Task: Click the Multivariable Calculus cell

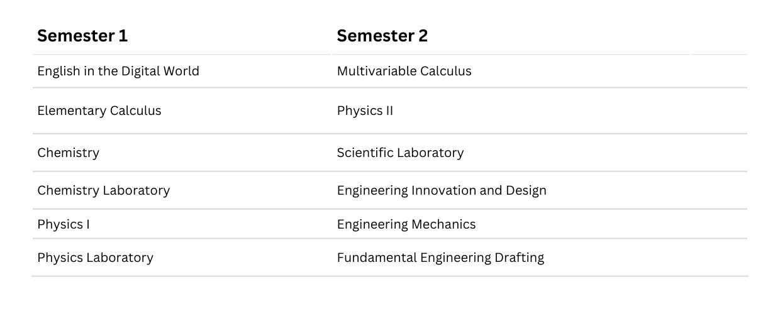Action: point(404,71)
